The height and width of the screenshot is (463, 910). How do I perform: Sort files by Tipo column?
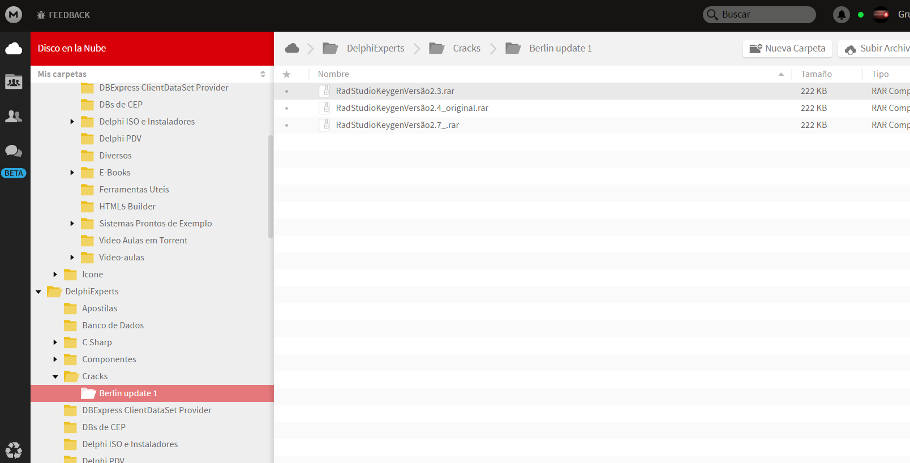click(880, 74)
